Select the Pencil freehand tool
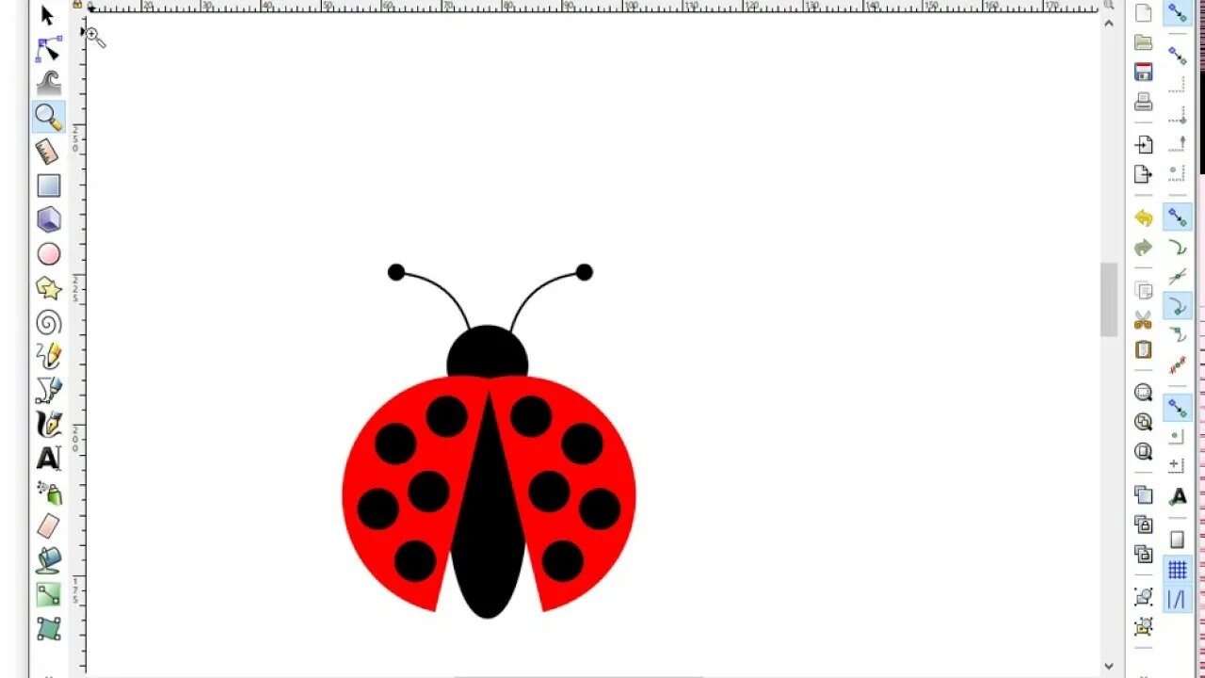 [x=48, y=356]
